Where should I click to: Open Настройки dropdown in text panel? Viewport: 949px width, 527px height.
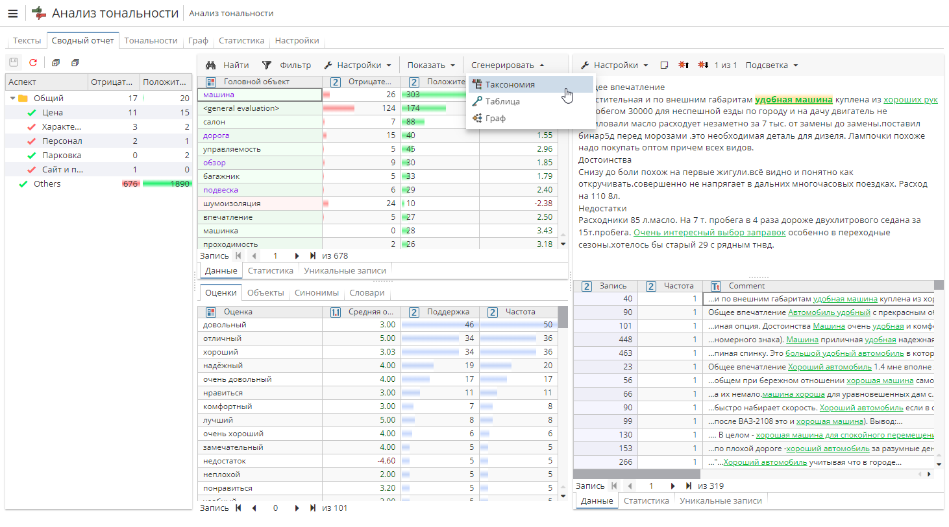pos(614,65)
